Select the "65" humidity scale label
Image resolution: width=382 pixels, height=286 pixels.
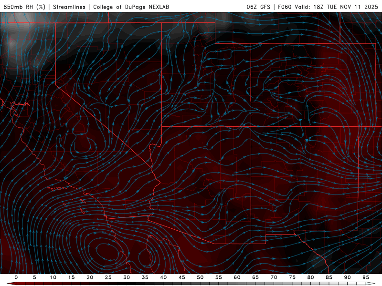[x=255, y=277]
